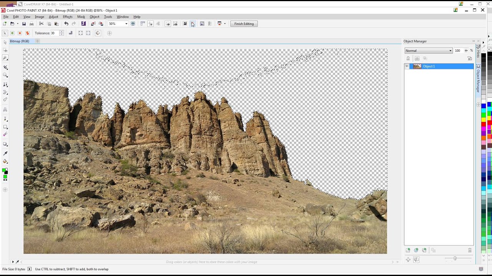Screen dimensions: 492x276
Task: Select the Mask Transform tool
Action: pos(5,50)
